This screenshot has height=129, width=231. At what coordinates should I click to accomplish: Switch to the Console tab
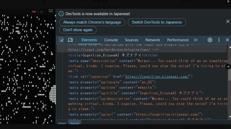click(x=111, y=40)
